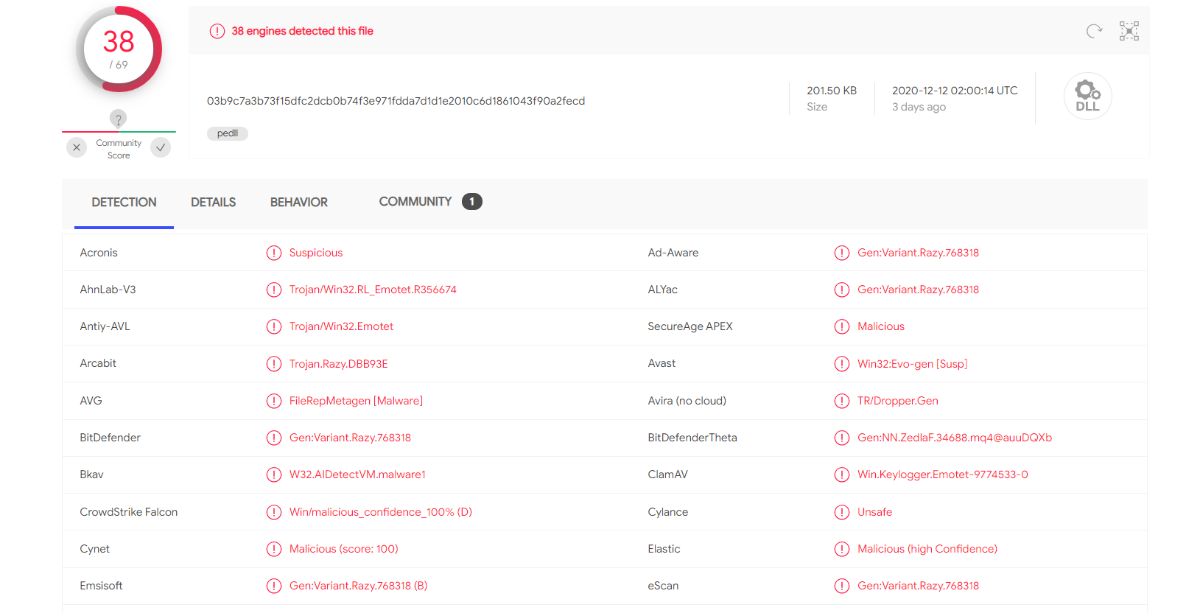Click the 201.50 KB size value
The image size is (1186, 613).
[x=832, y=91]
